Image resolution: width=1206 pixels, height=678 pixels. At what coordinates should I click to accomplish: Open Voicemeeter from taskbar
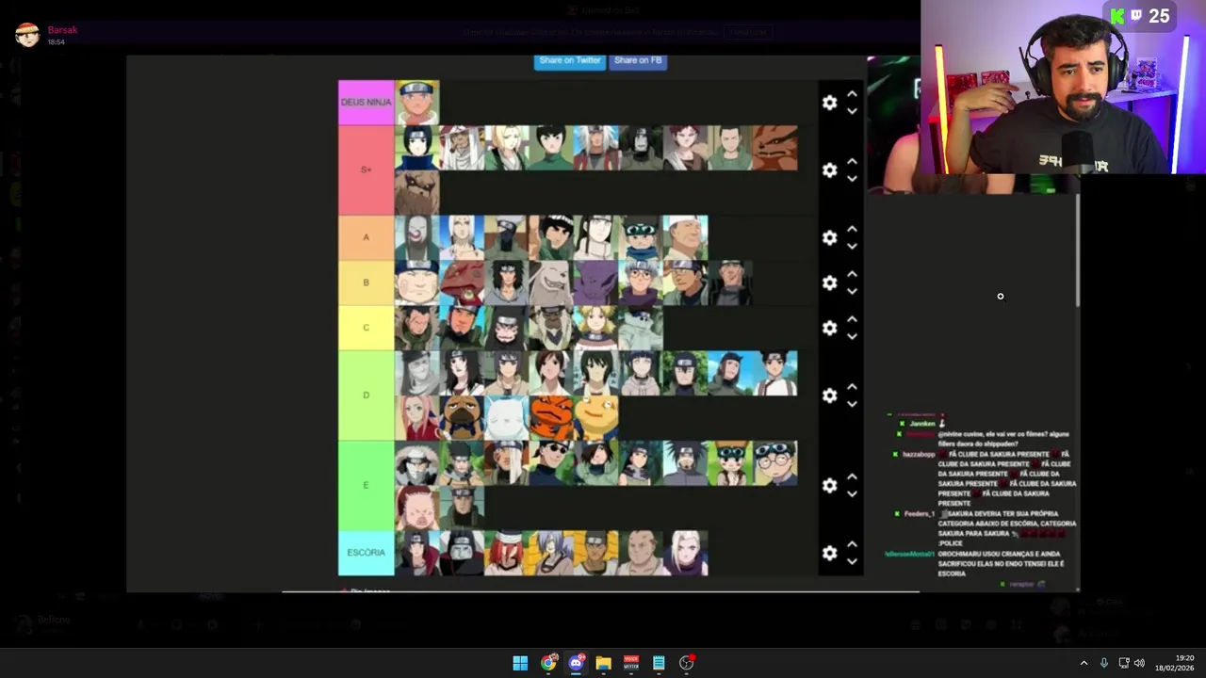click(631, 663)
